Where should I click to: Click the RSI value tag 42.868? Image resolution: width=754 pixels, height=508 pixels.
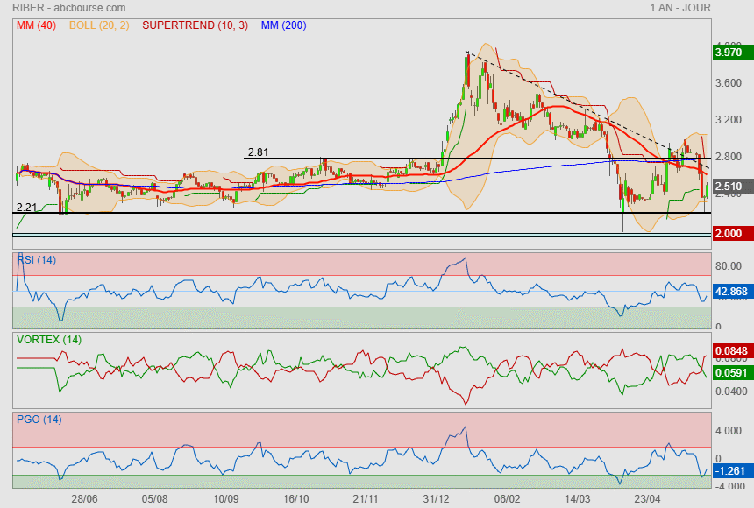pos(732,292)
